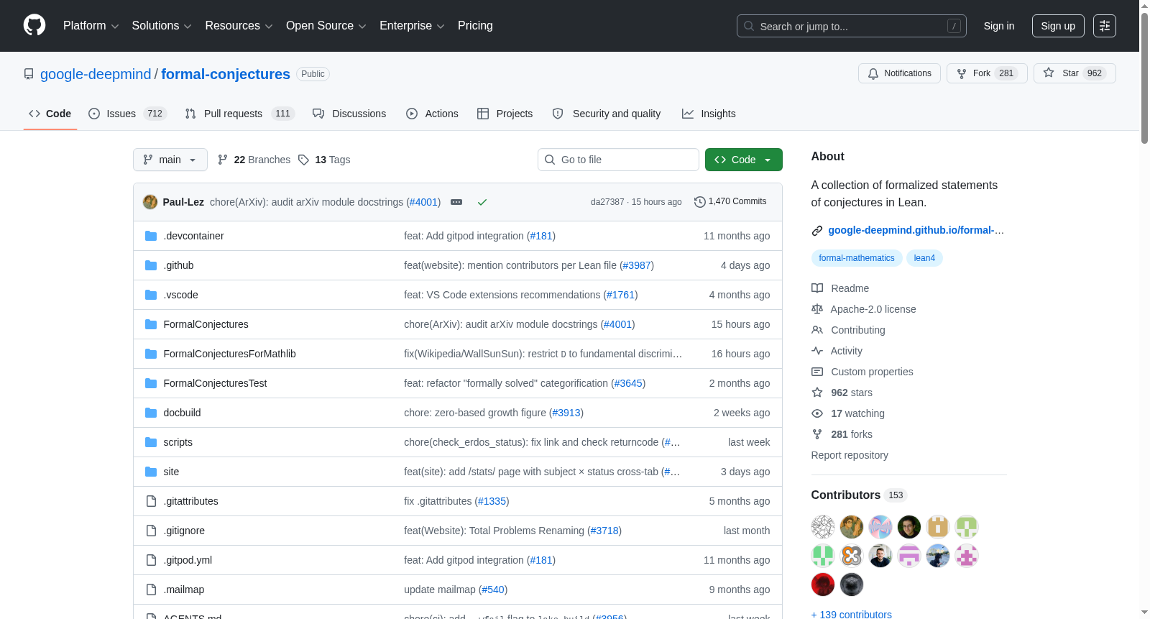The width and height of the screenshot is (1150, 619).
Task: Click the branch icon next to 22 Branches
Action: pyautogui.click(x=223, y=160)
